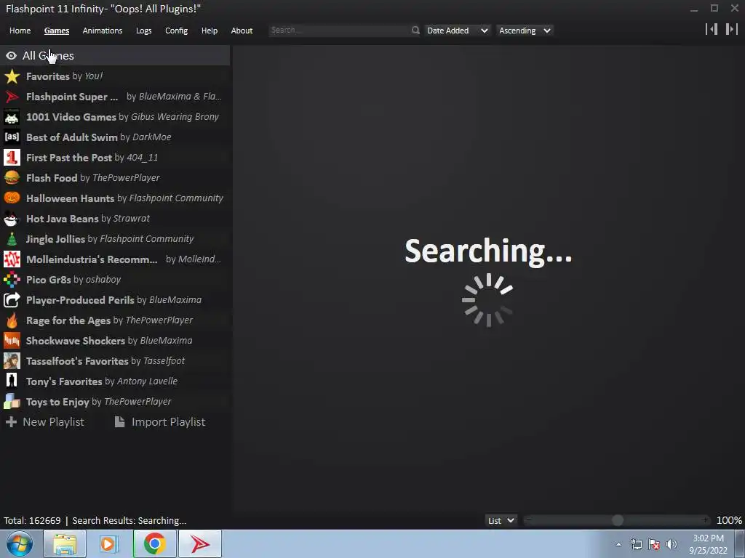
Task: Select Rage for the Ages playlist row
Action: [x=115, y=320]
